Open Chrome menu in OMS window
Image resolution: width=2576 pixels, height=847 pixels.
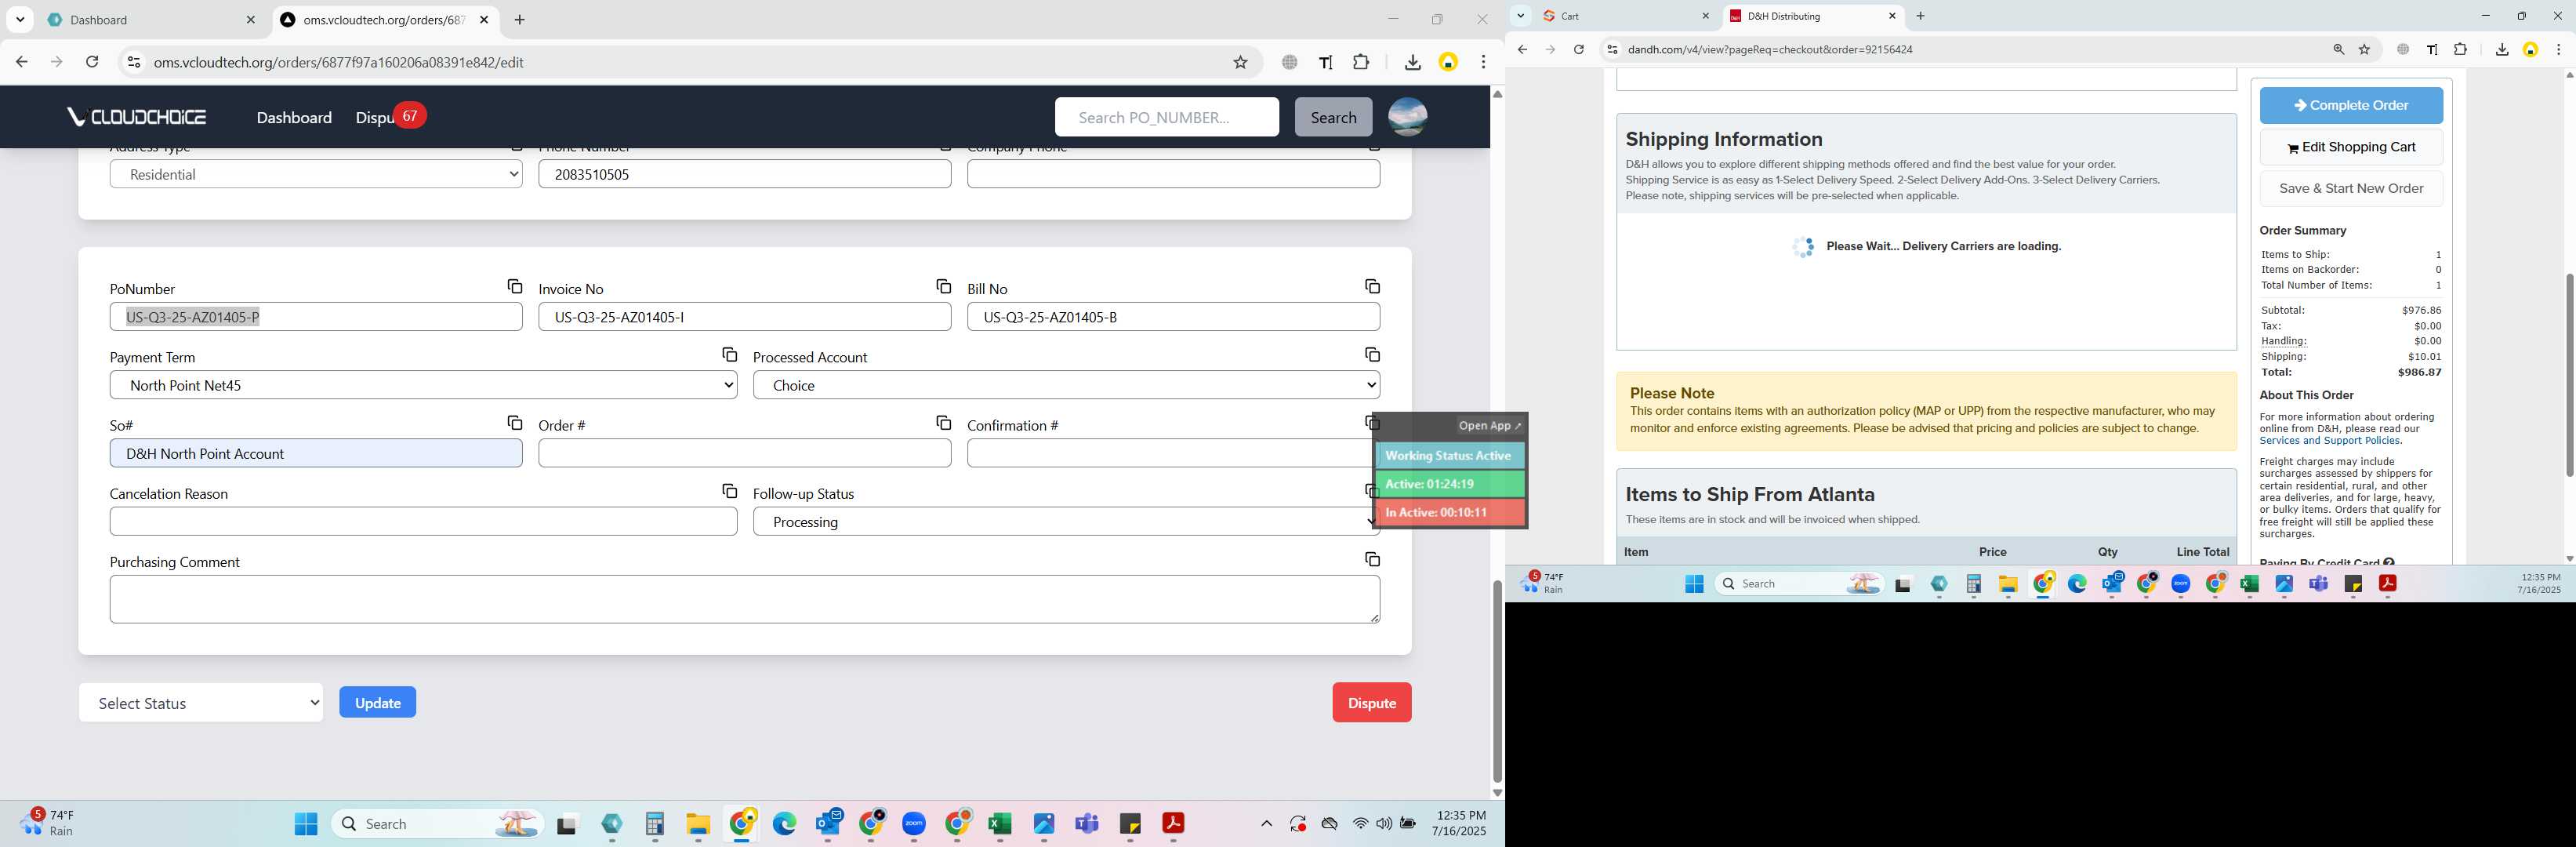1484,62
